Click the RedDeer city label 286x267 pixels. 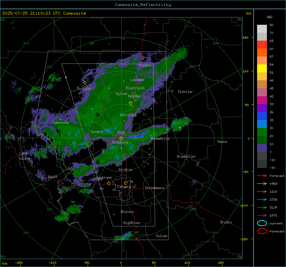click(135, 96)
